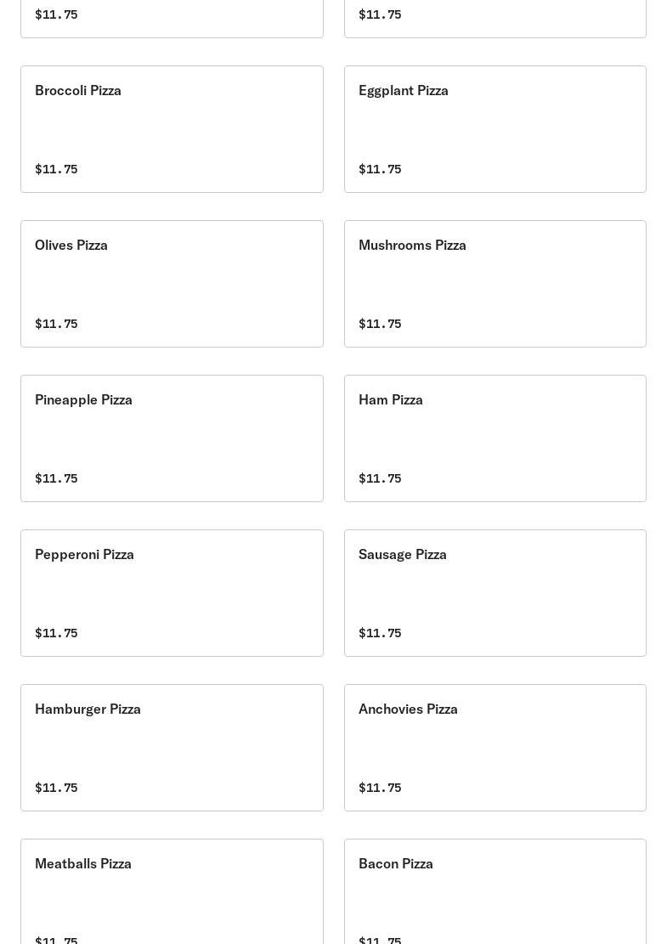This screenshot has width=667, height=944.
Task: Click the Pineapple Pizza price label
Action: click(56, 478)
